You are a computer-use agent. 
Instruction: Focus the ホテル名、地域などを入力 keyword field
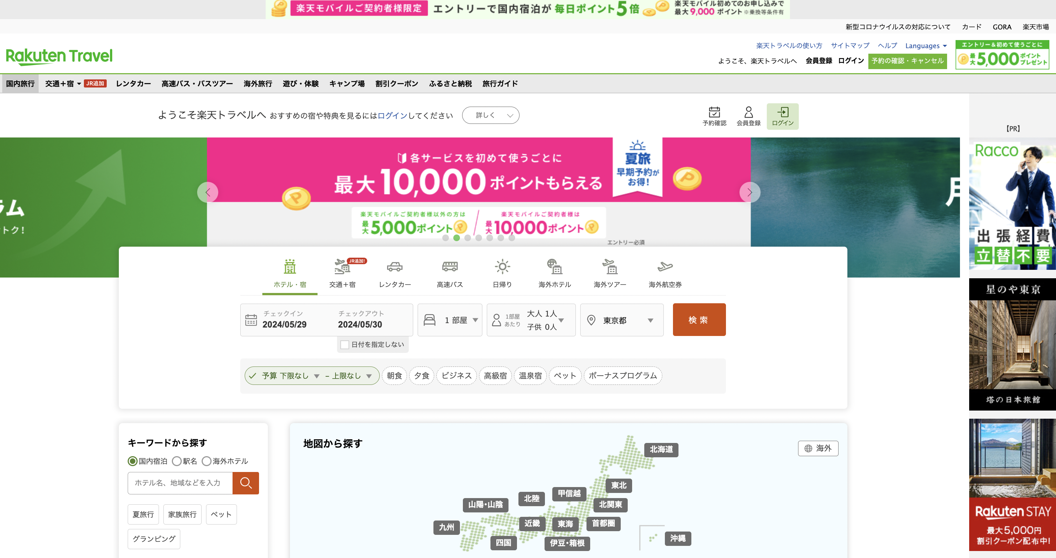(180, 483)
